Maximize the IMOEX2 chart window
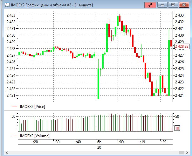 coord(173,5)
